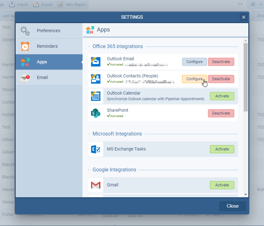Select the Email settings section
The width and height of the screenshot is (264, 226).
click(42, 77)
